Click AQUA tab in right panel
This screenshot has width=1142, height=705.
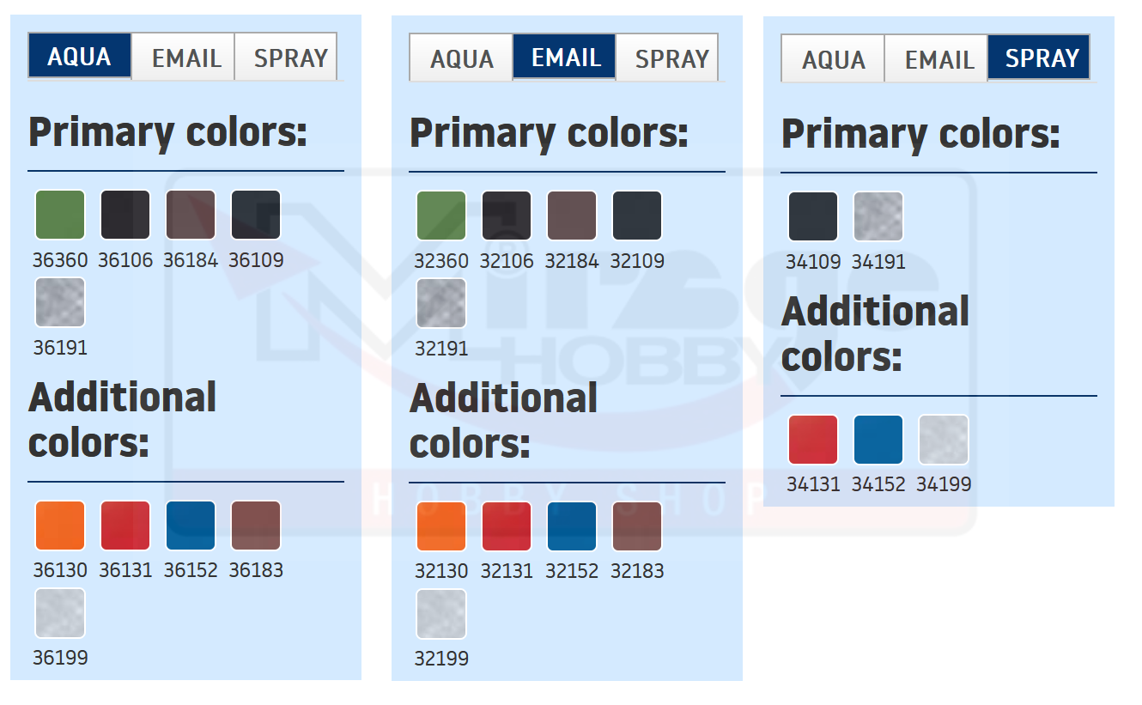833,59
